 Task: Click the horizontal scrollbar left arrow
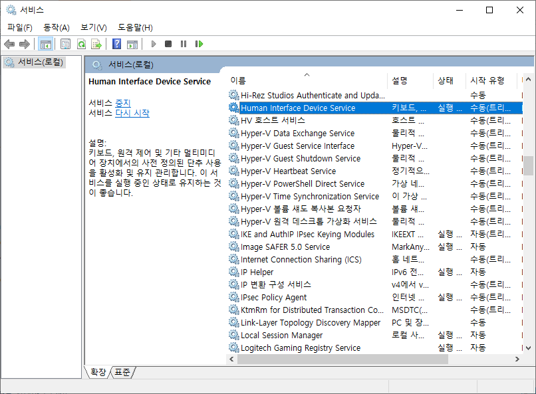(x=232, y=359)
